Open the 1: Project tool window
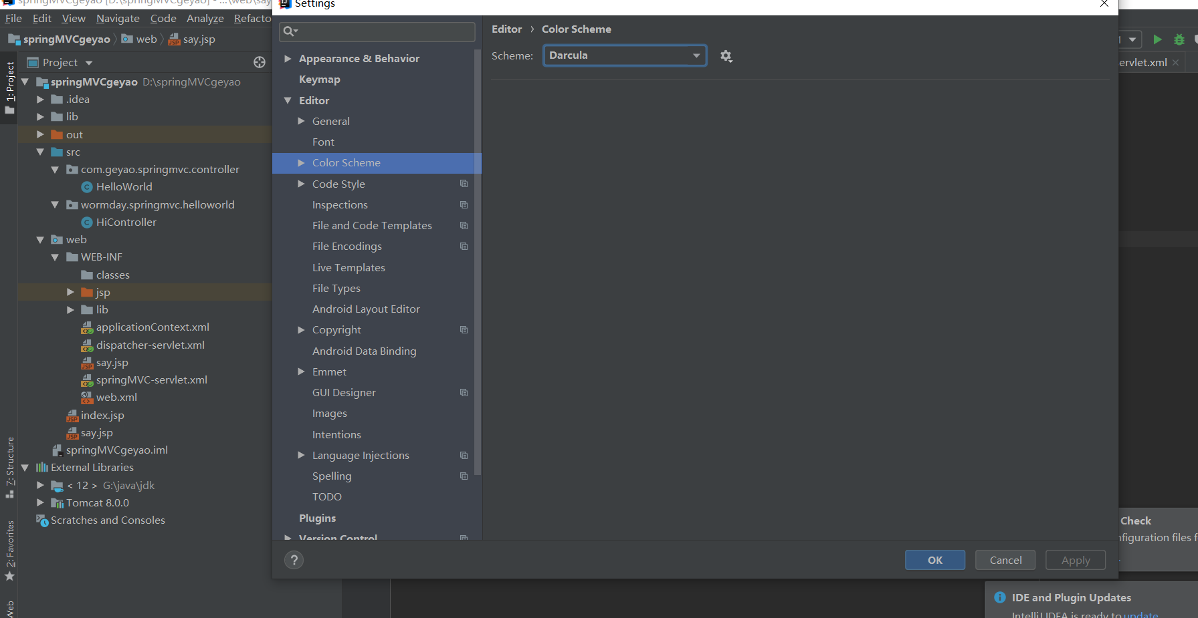The image size is (1198, 618). [9, 87]
